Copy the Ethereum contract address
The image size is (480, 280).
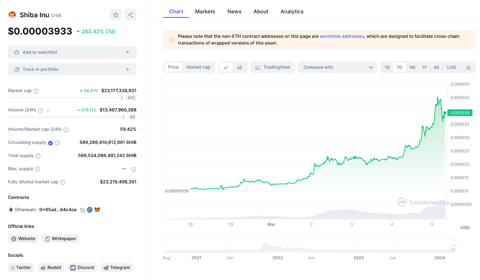(x=82, y=210)
